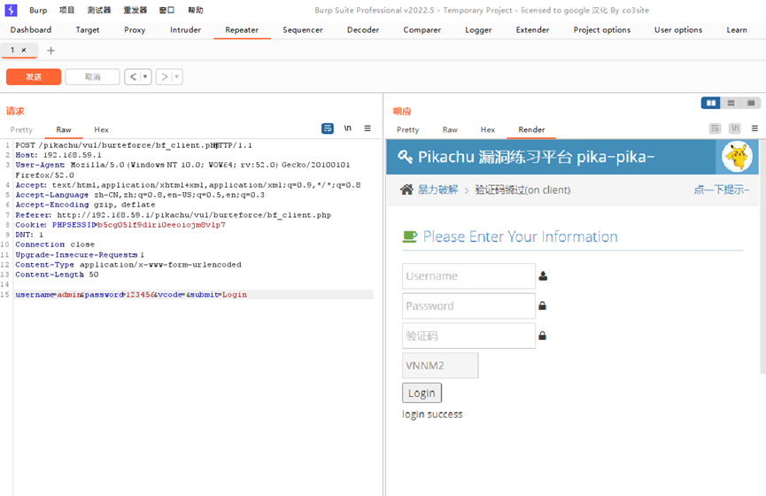Switch to the Proxy tab
766x496 pixels.
click(135, 30)
